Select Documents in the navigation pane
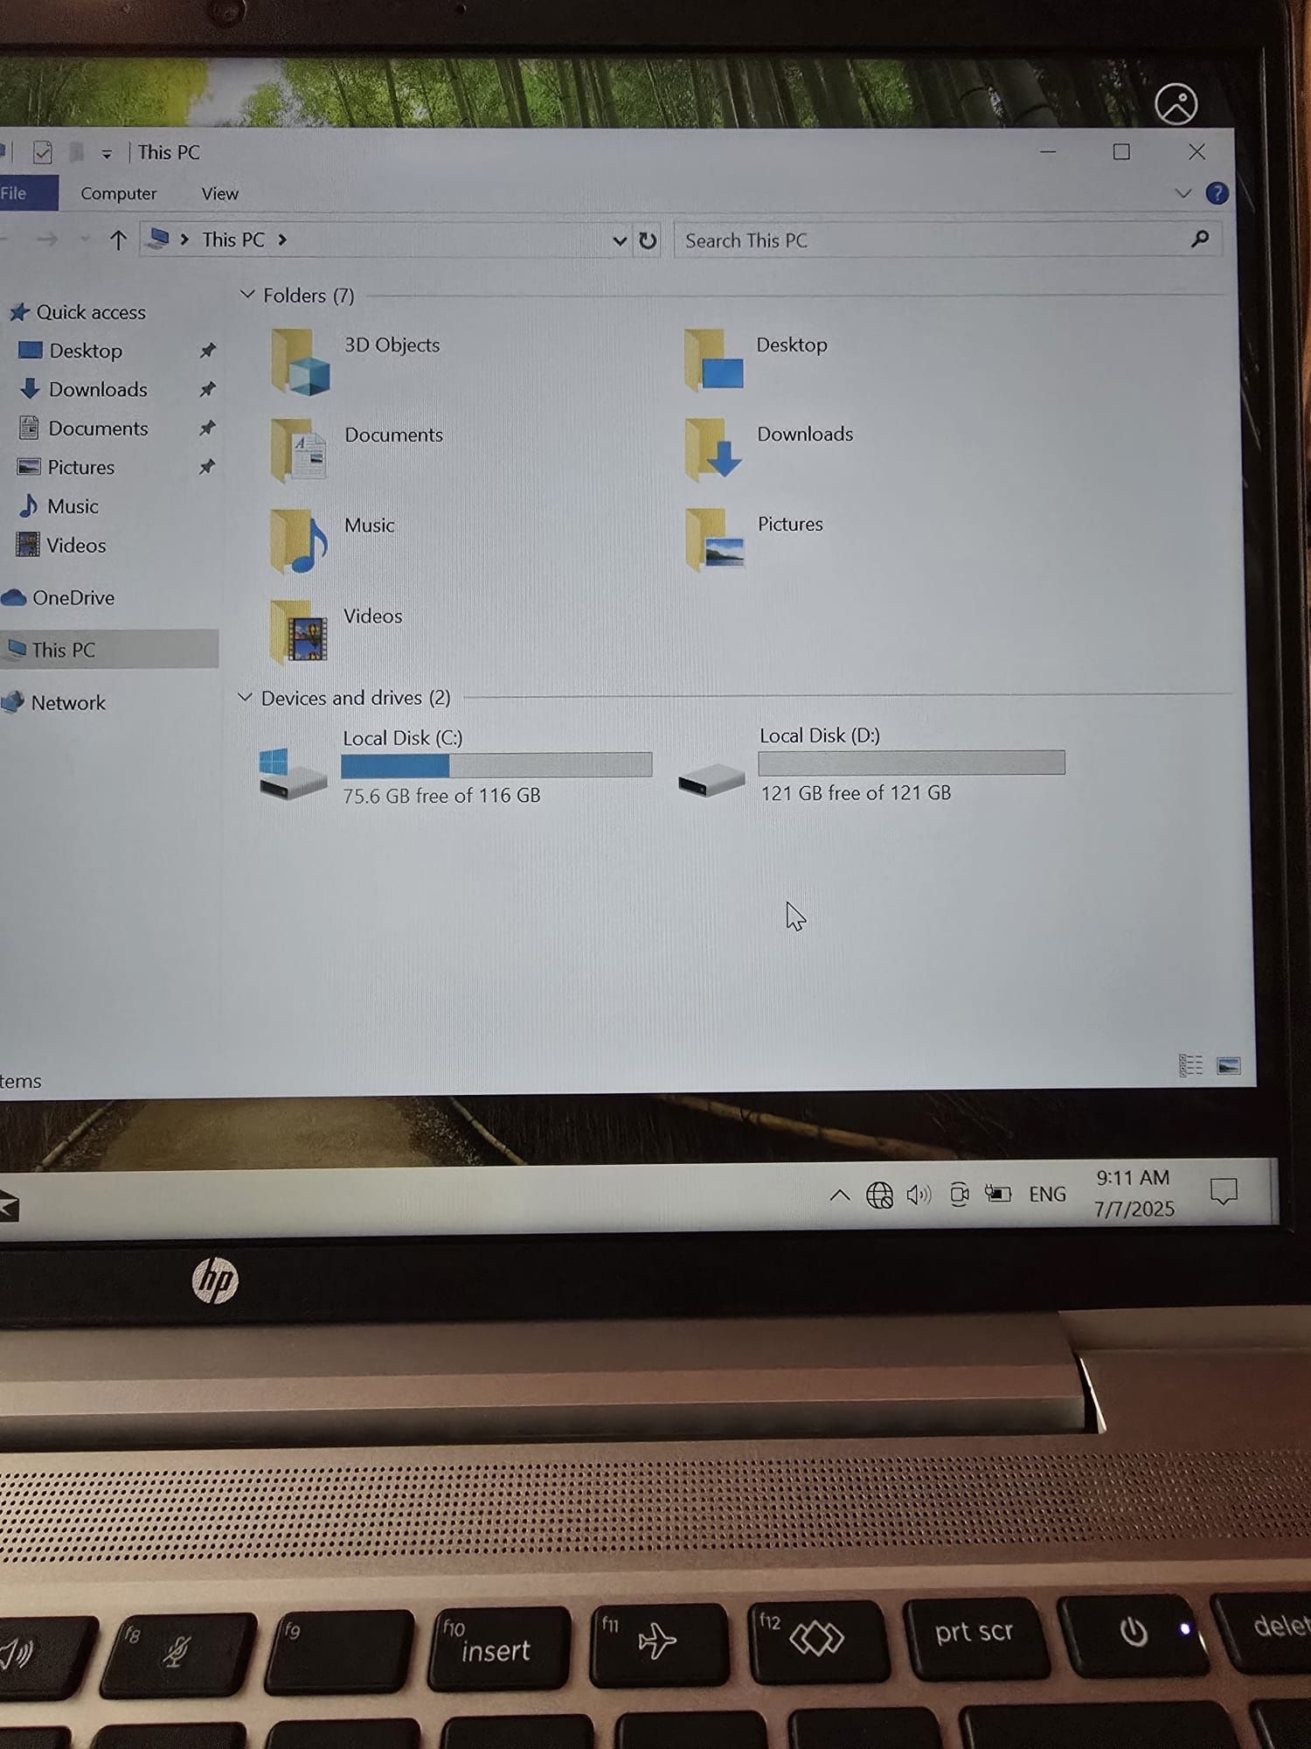The image size is (1311, 1749). tap(98, 429)
